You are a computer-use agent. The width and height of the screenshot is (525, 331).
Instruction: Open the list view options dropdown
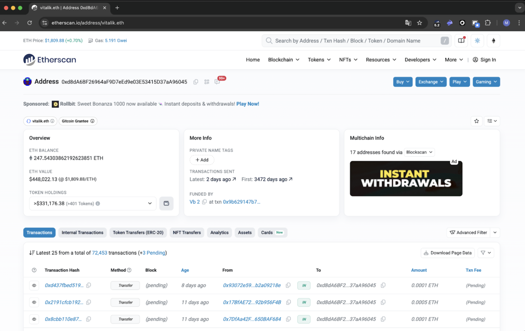492,121
